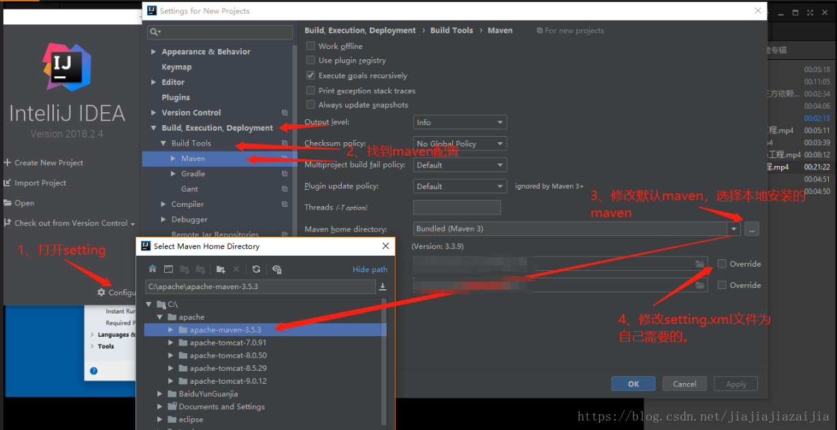Screen dimensions: 837x430
Task: Collapse the apache folder in file tree
Action: (160, 317)
